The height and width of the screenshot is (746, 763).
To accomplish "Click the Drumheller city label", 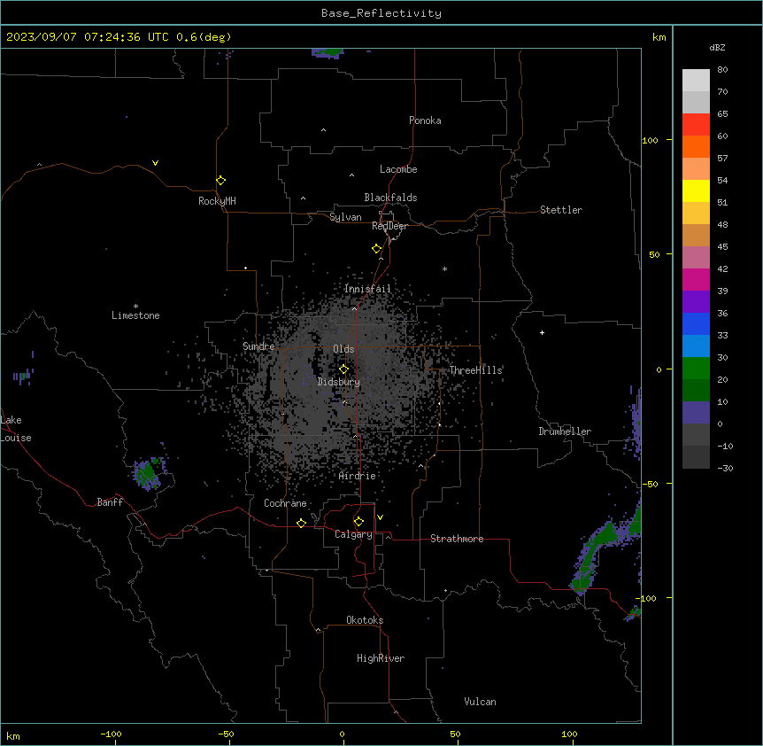I will tap(565, 431).
